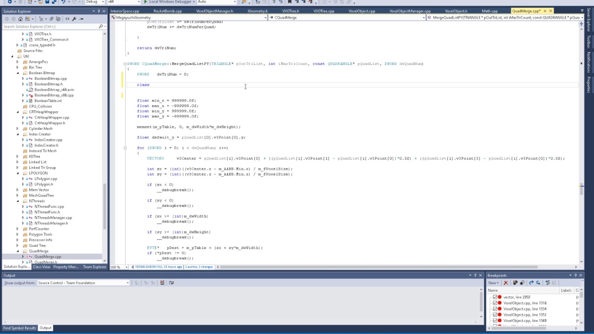This screenshot has height=334, width=594.
Task: Switch to the VoxelObject.cpp editor tab
Action: click(456, 11)
